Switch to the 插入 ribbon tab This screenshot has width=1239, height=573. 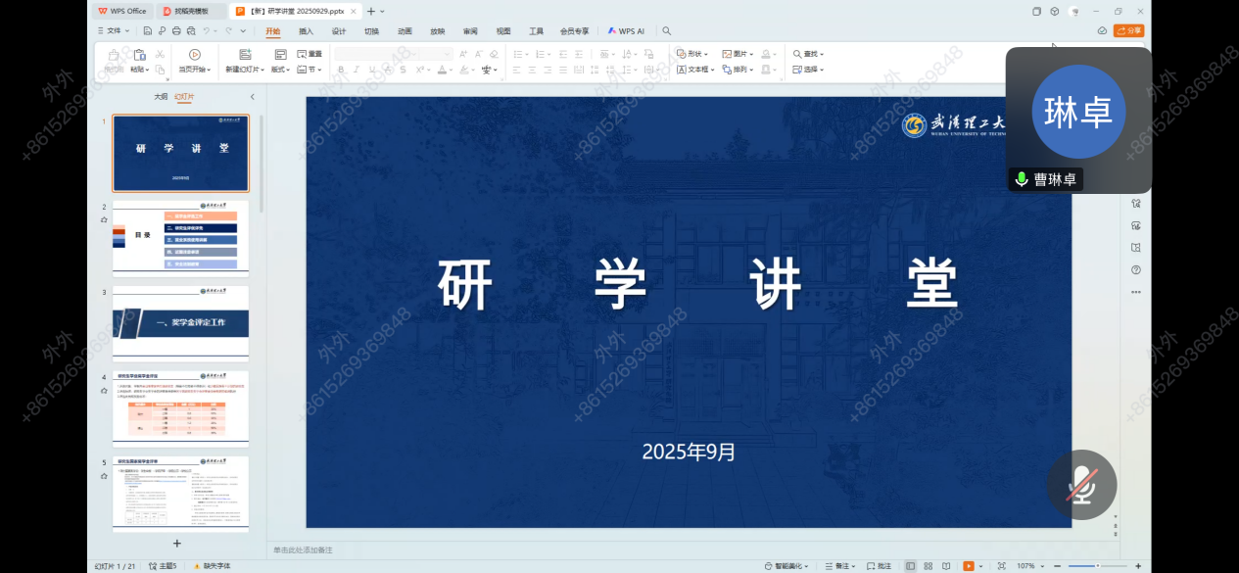pos(307,31)
